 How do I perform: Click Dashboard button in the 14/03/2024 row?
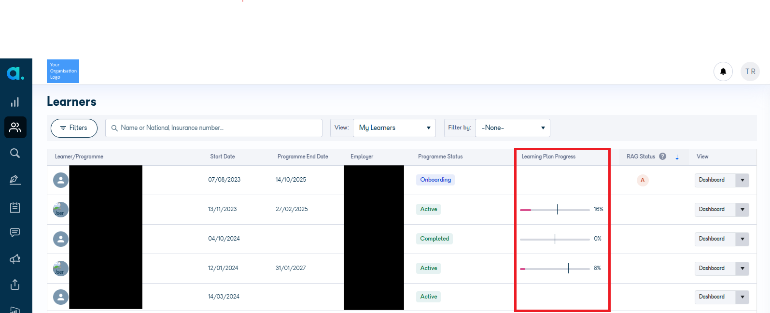715,297
